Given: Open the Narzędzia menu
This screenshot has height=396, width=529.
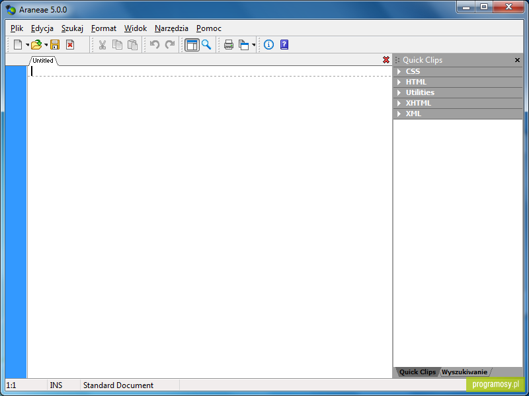Looking at the screenshot, I should (x=171, y=28).
